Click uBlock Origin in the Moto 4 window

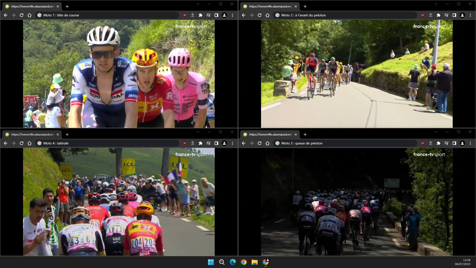(184, 143)
